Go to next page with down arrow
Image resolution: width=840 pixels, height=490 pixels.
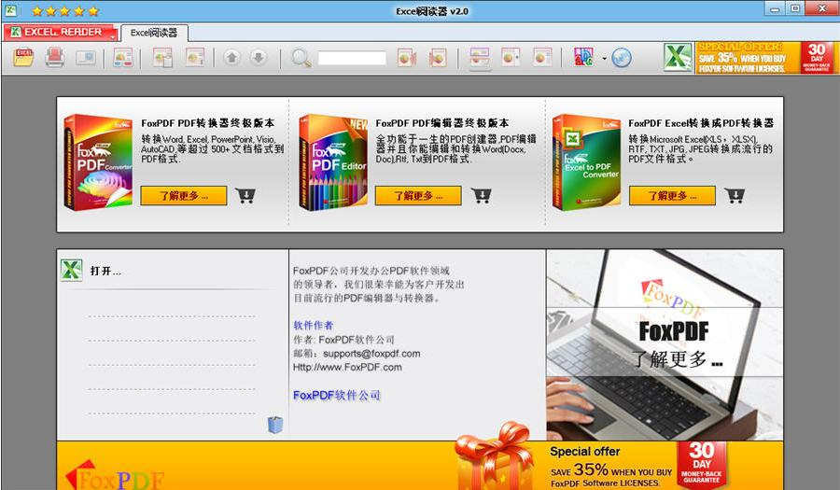(x=259, y=57)
